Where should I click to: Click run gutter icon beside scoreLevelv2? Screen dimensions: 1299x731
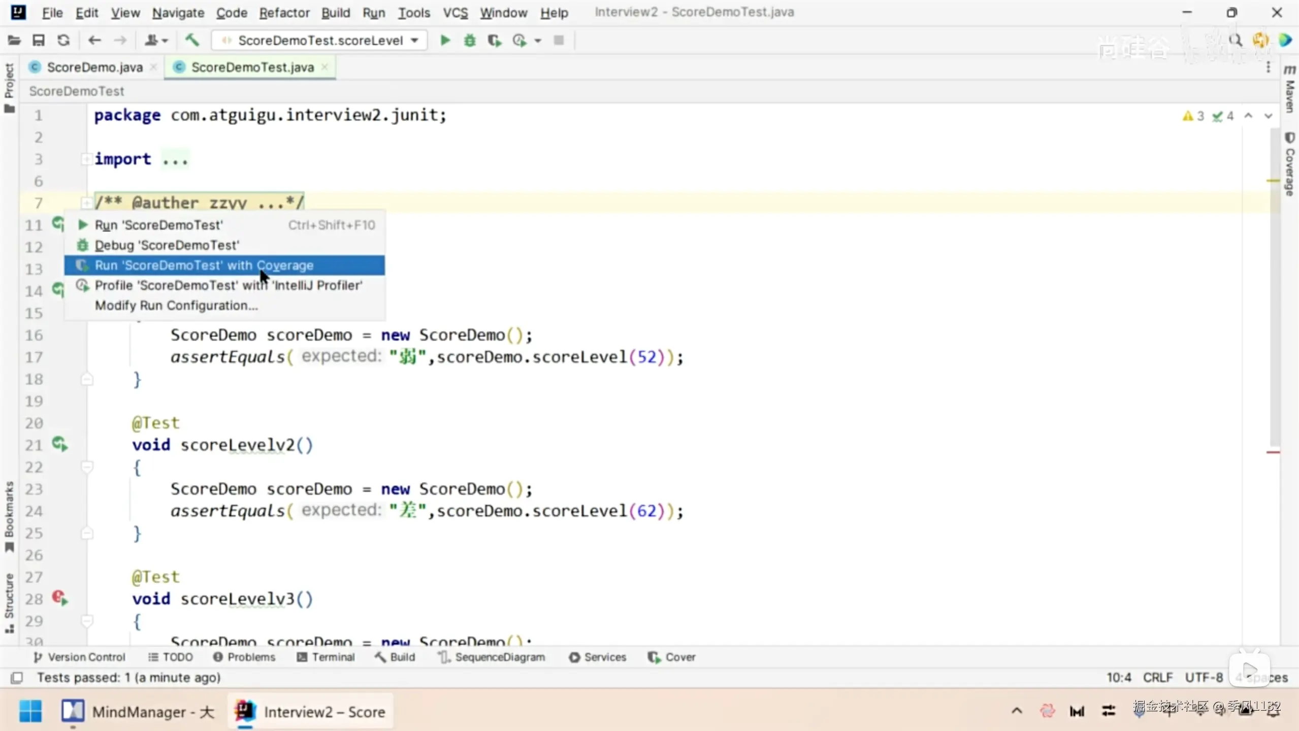pyautogui.click(x=60, y=445)
